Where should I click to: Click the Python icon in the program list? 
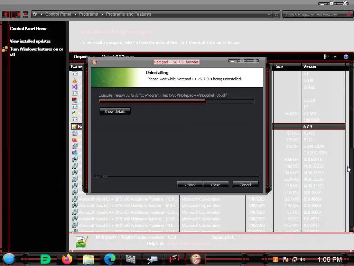click(x=75, y=113)
